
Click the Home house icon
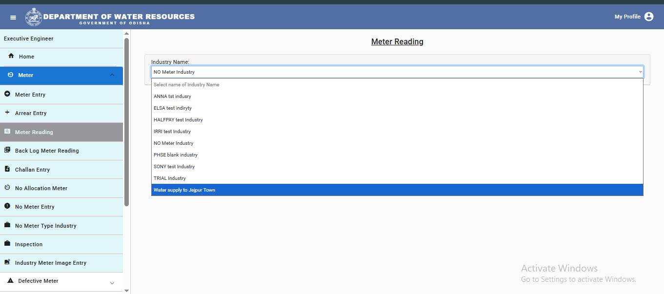11,56
